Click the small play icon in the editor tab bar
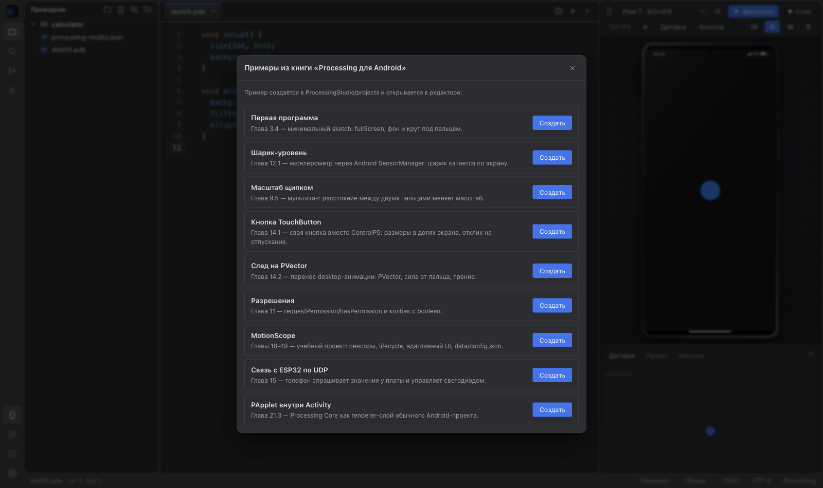 [573, 11]
